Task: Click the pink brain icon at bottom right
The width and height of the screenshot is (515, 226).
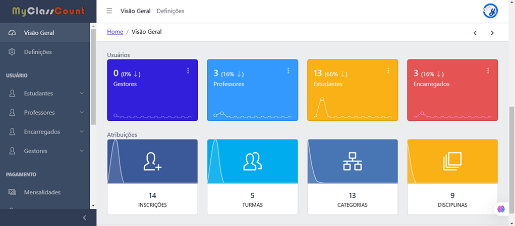Action: [x=501, y=208]
